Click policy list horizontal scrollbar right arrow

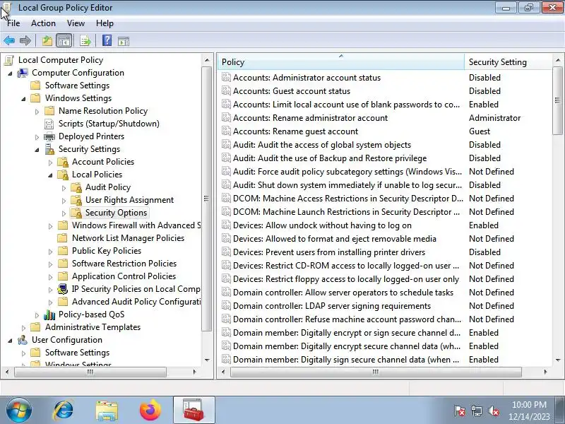pyautogui.click(x=545, y=372)
